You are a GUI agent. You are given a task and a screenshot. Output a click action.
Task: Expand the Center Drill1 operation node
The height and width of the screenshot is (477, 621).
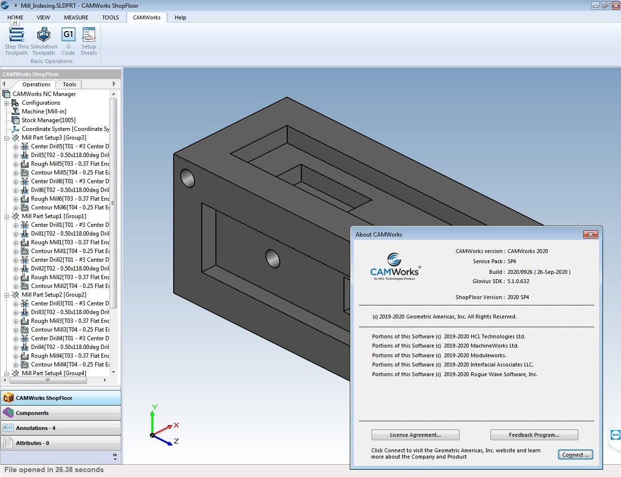click(x=16, y=225)
